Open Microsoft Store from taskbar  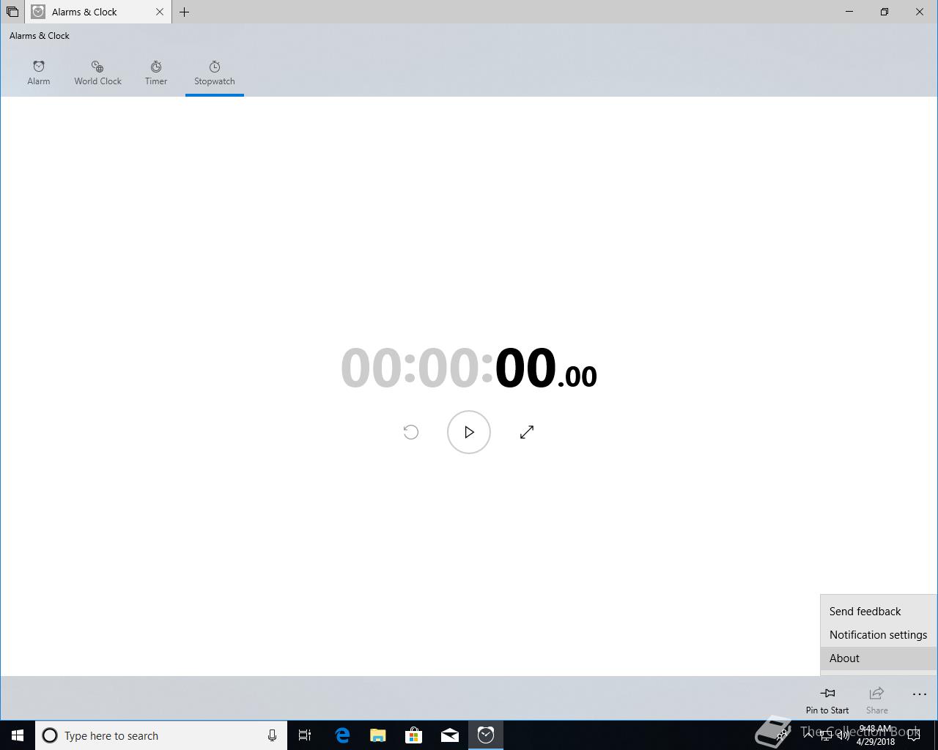tap(414, 735)
